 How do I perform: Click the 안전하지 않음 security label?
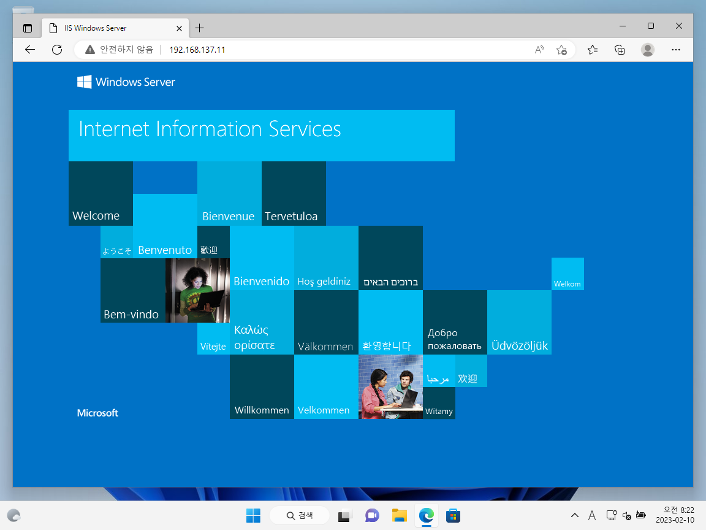click(x=126, y=50)
